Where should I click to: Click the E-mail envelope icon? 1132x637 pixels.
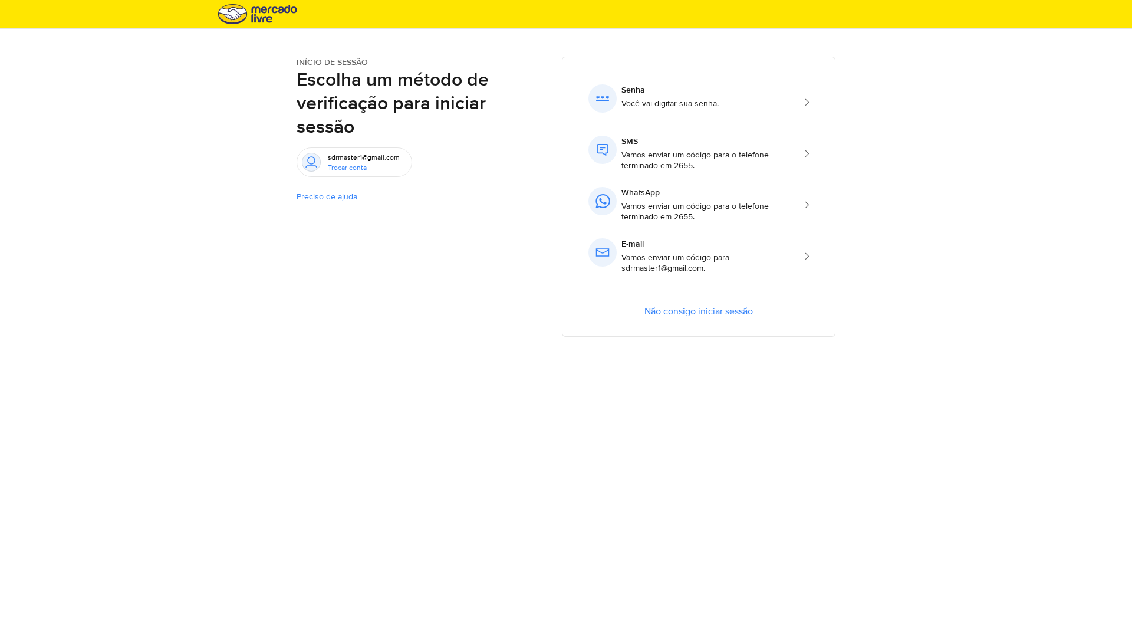point(602,252)
